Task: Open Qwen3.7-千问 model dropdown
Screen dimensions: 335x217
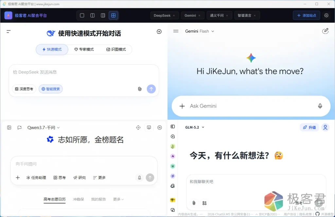Action: pos(44,128)
